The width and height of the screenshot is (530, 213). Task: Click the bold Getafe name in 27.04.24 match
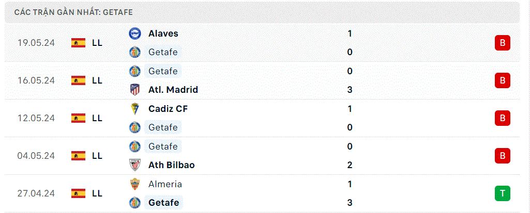[163, 203]
